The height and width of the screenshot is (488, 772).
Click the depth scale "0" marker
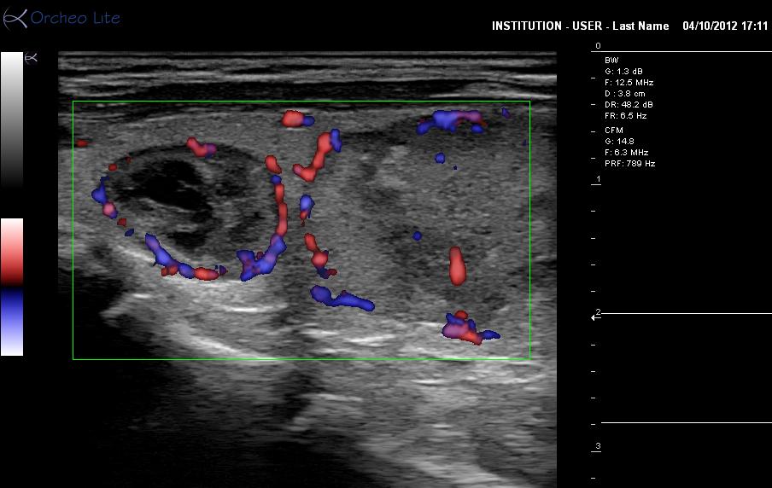[598, 46]
